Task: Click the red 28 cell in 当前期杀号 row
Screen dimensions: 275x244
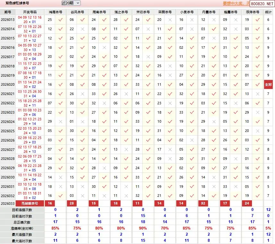Action: tap(71, 203)
